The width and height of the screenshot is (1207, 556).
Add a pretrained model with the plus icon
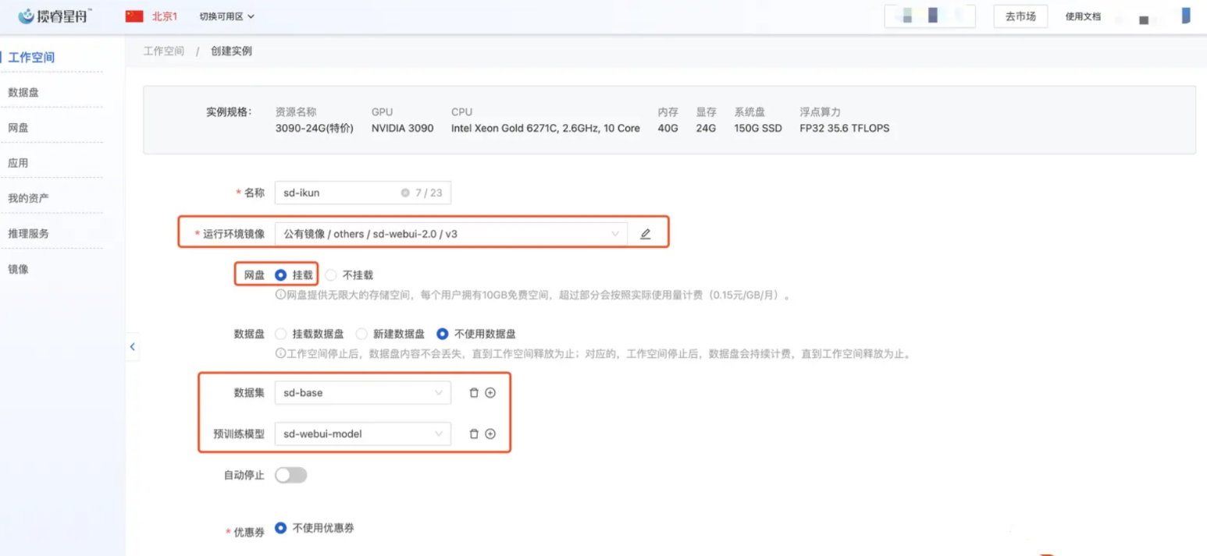[x=490, y=434]
